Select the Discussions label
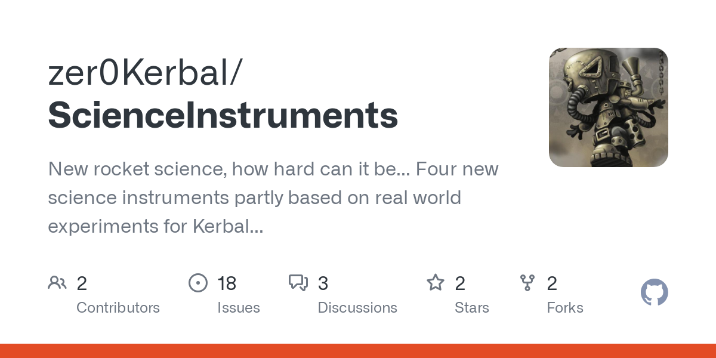Image resolution: width=716 pixels, height=358 pixels. pos(357,308)
